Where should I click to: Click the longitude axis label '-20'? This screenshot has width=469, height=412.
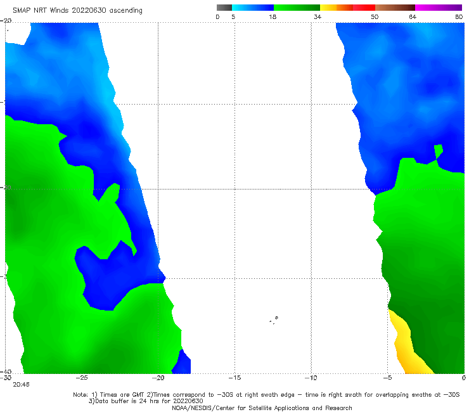(x=158, y=378)
